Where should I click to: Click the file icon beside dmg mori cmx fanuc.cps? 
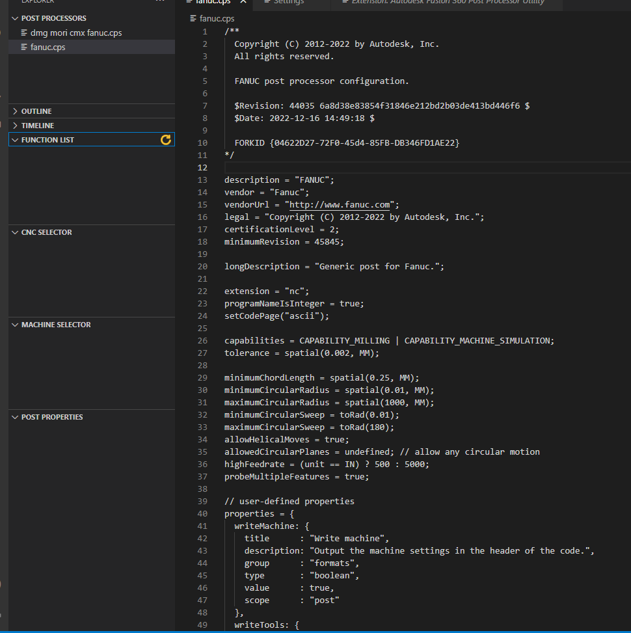pyautogui.click(x=24, y=33)
